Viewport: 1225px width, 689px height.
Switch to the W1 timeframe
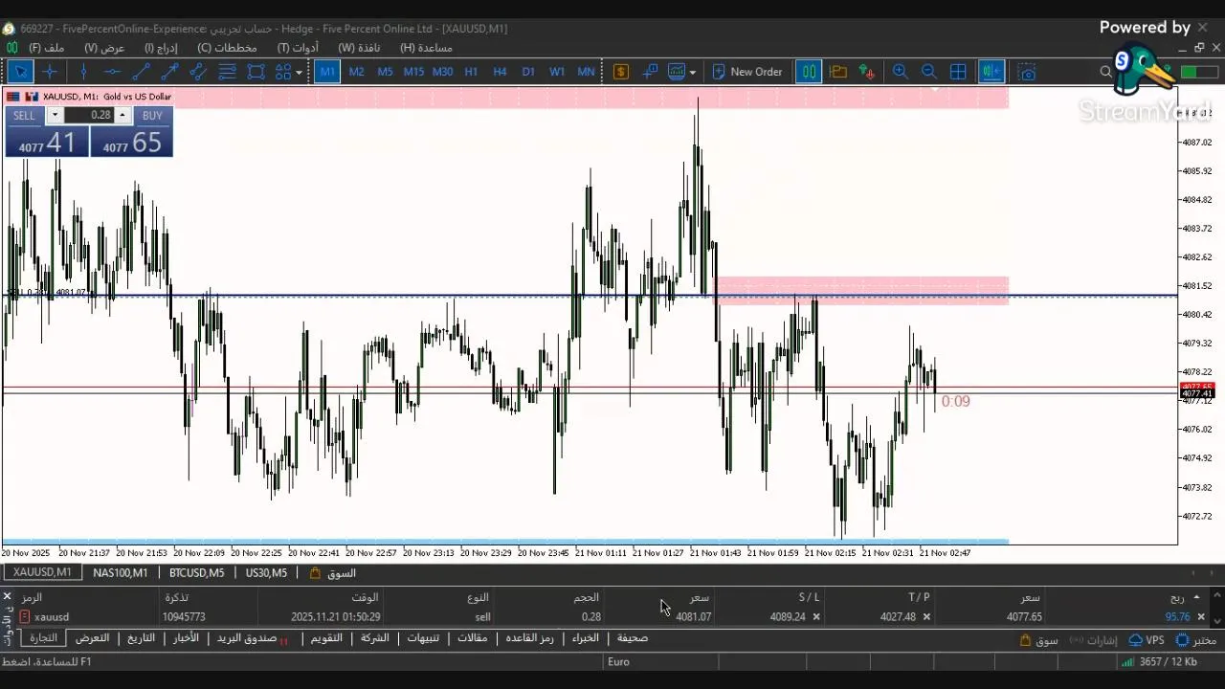click(557, 72)
